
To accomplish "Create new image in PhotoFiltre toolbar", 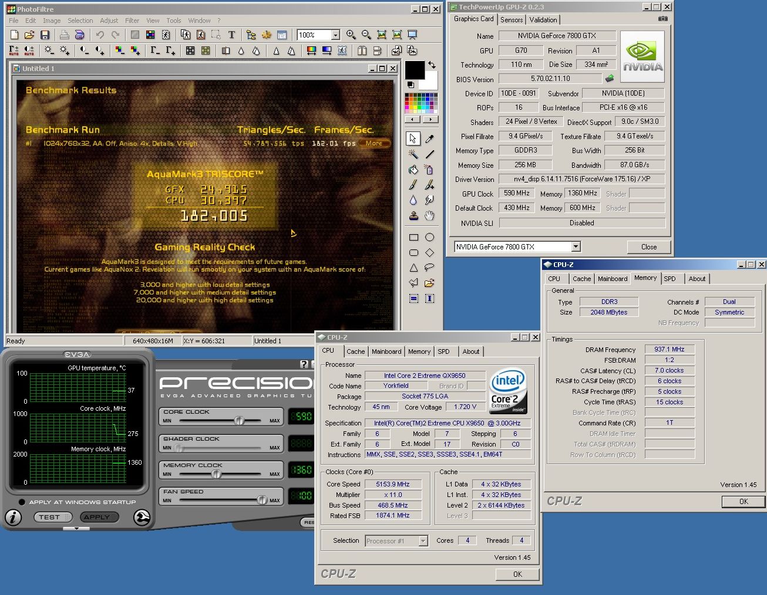I will 14,35.
